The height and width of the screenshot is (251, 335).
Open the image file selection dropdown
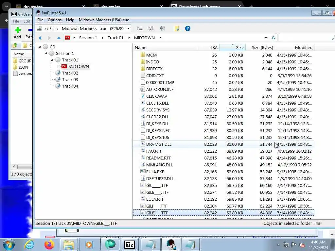[128, 28]
